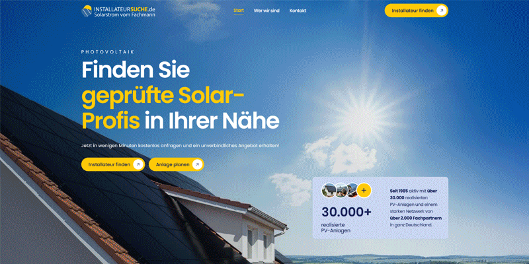Select the Start menu item

pyautogui.click(x=239, y=11)
